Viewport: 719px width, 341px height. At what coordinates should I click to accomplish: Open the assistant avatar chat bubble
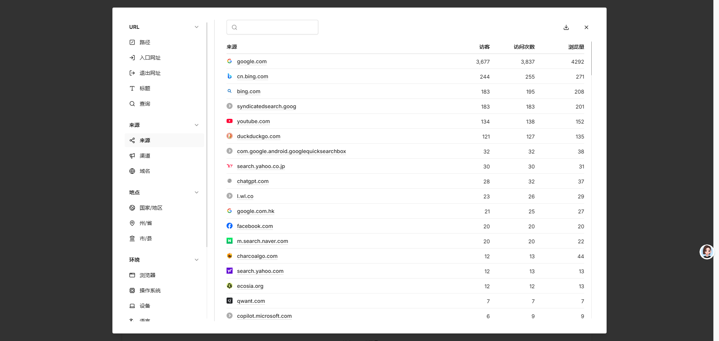tap(707, 252)
